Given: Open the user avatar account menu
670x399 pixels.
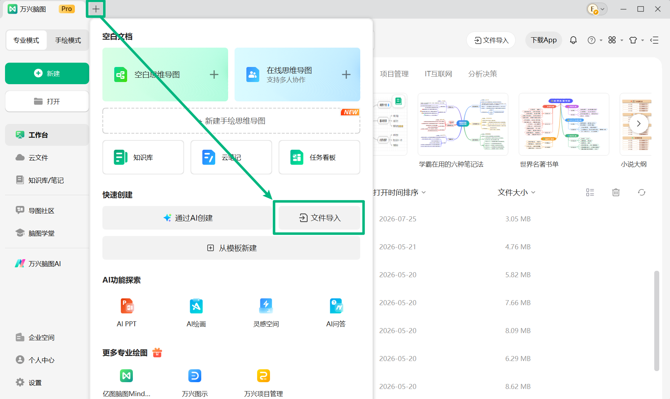Looking at the screenshot, I should point(597,9).
